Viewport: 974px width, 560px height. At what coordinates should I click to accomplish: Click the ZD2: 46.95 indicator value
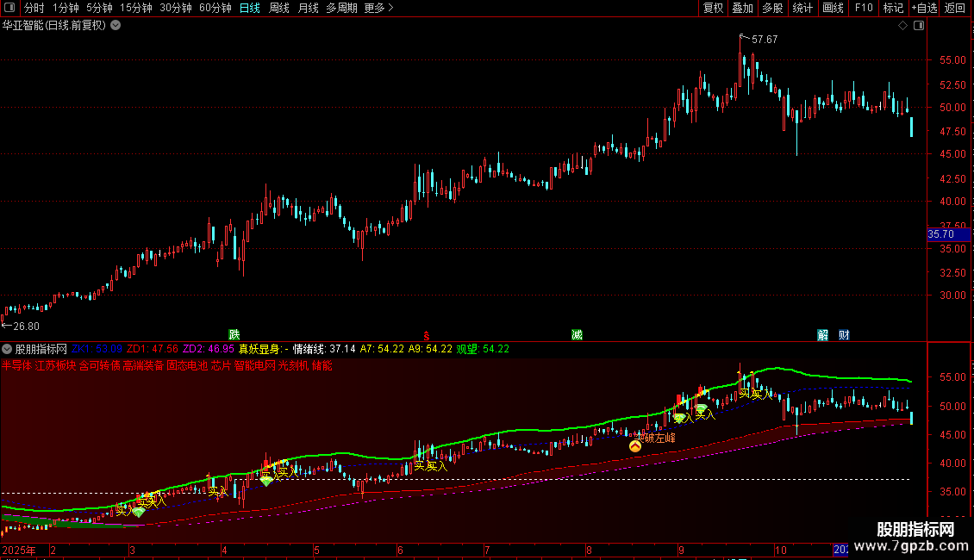point(208,349)
